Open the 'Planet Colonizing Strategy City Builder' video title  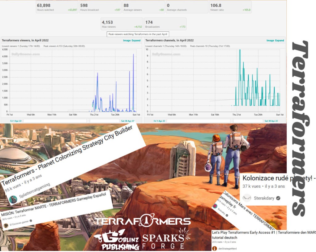pos(67,155)
